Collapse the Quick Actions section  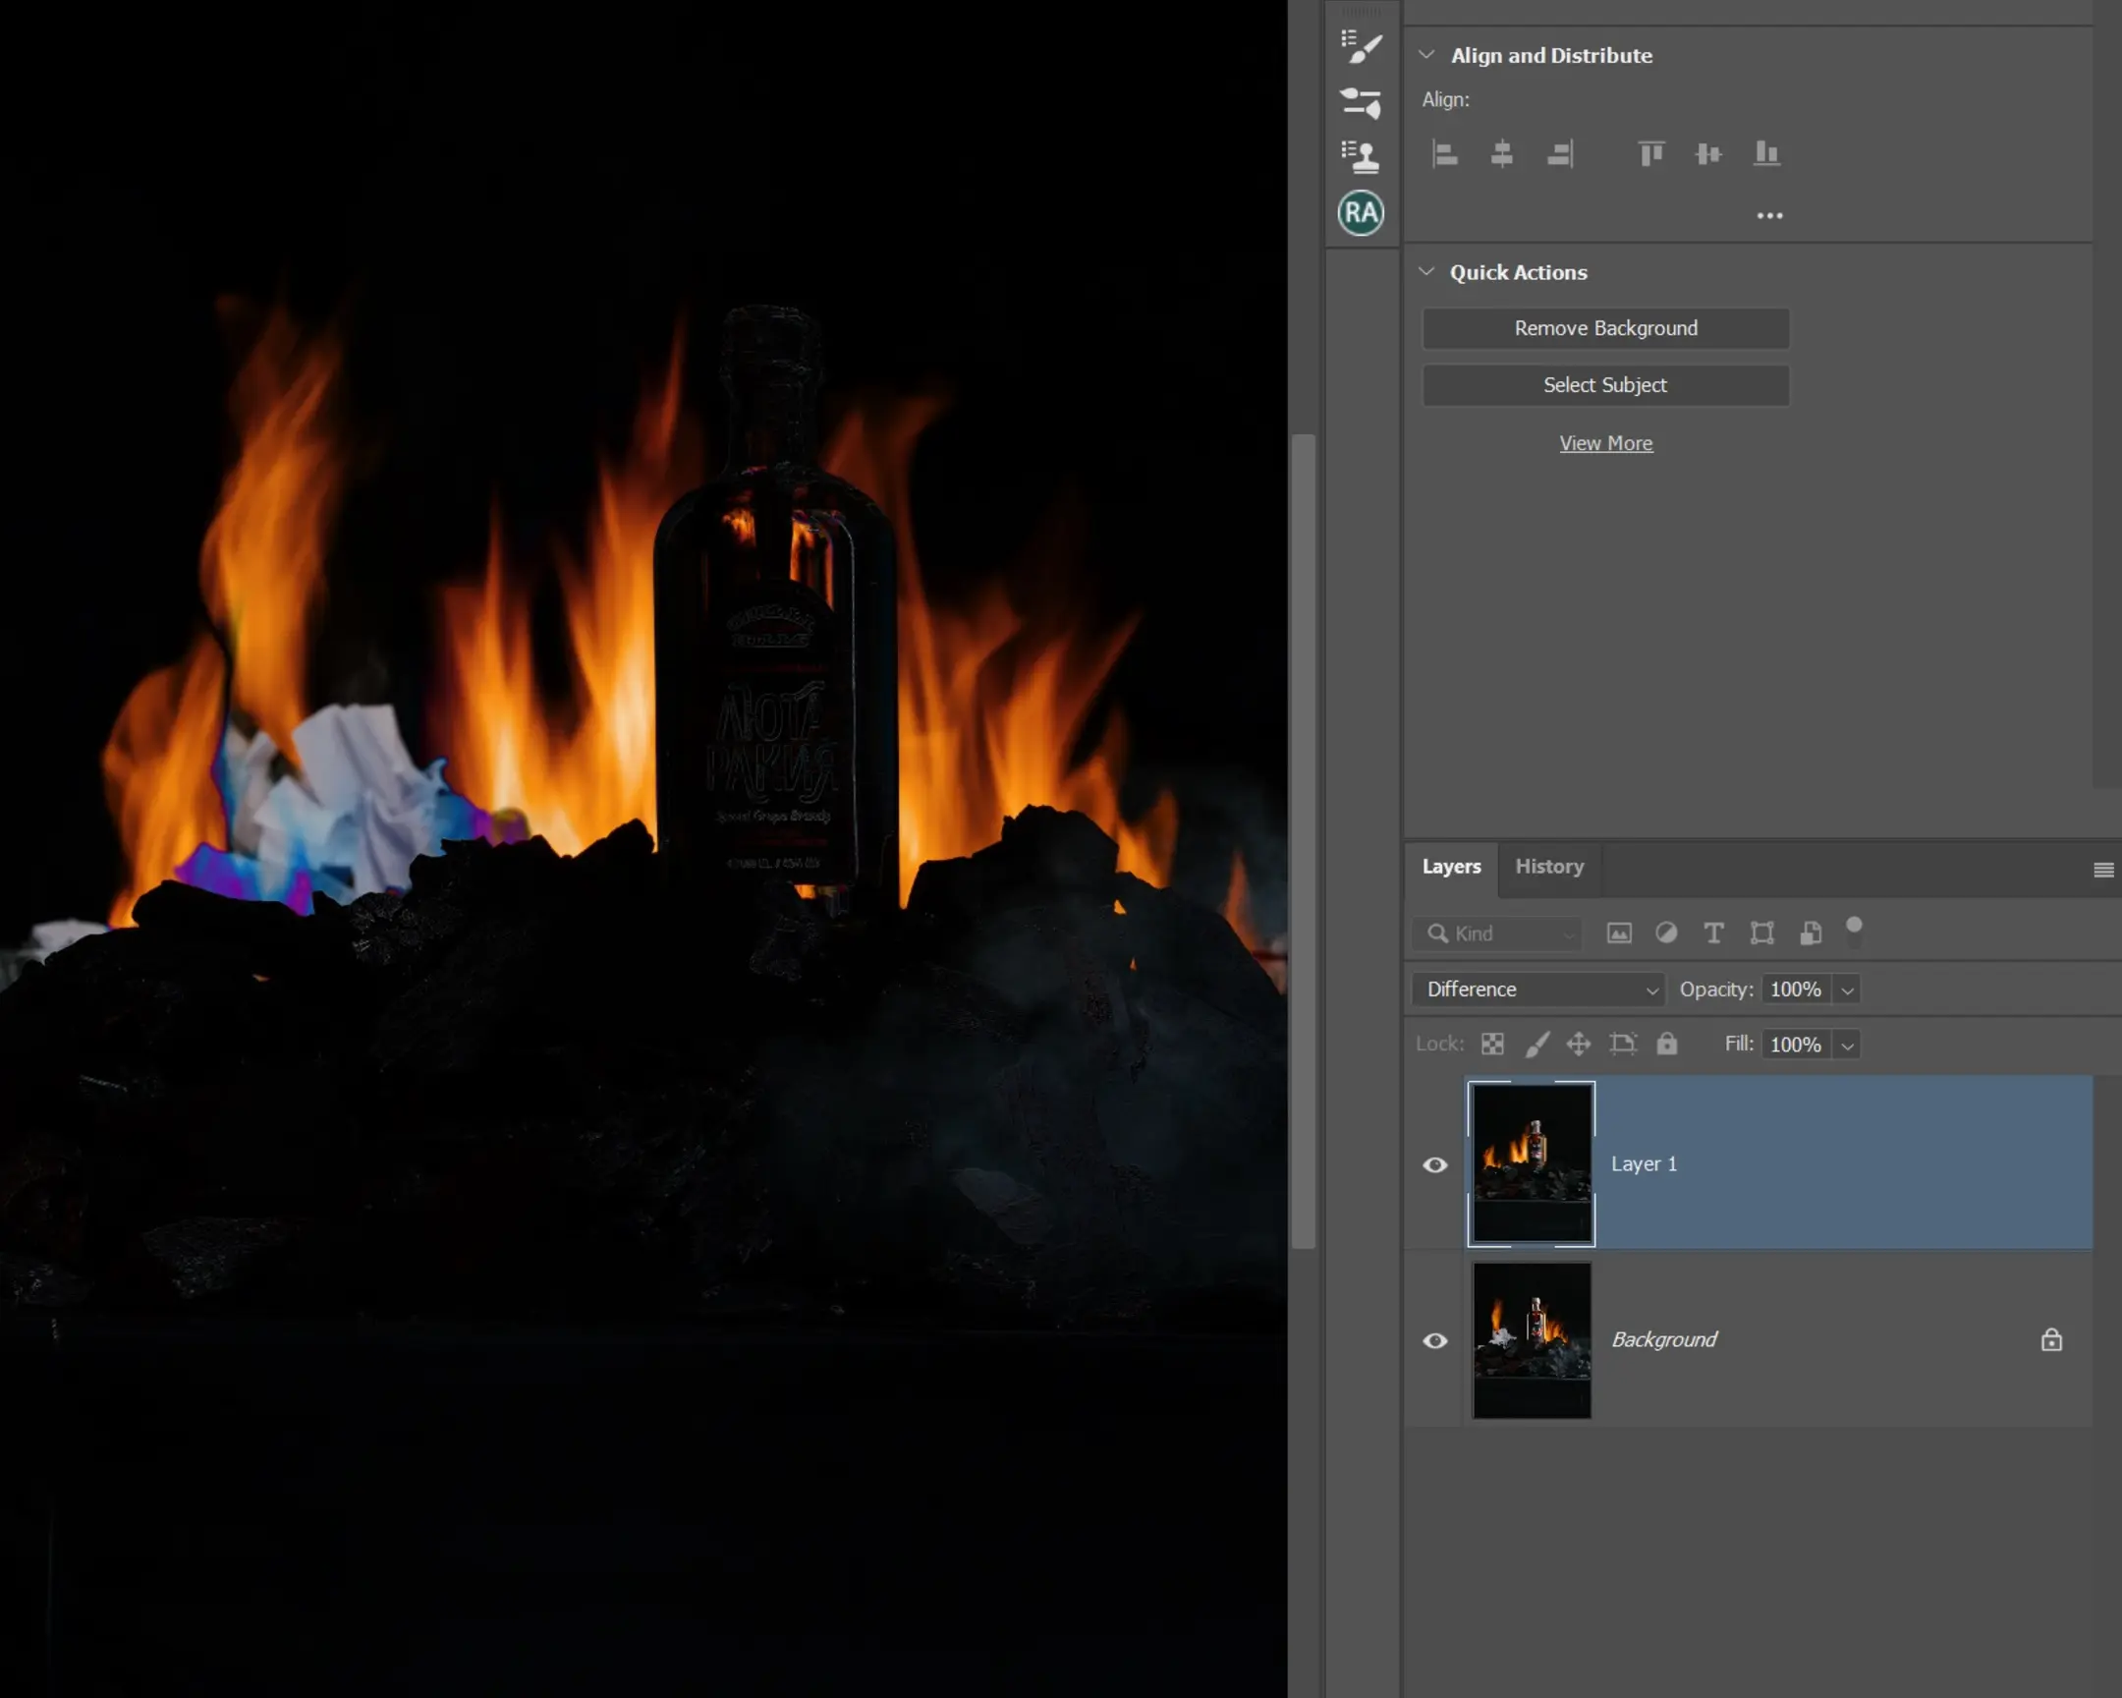(x=1426, y=271)
